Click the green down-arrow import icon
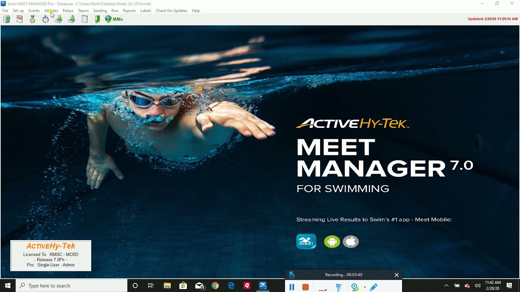 (x=58, y=19)
